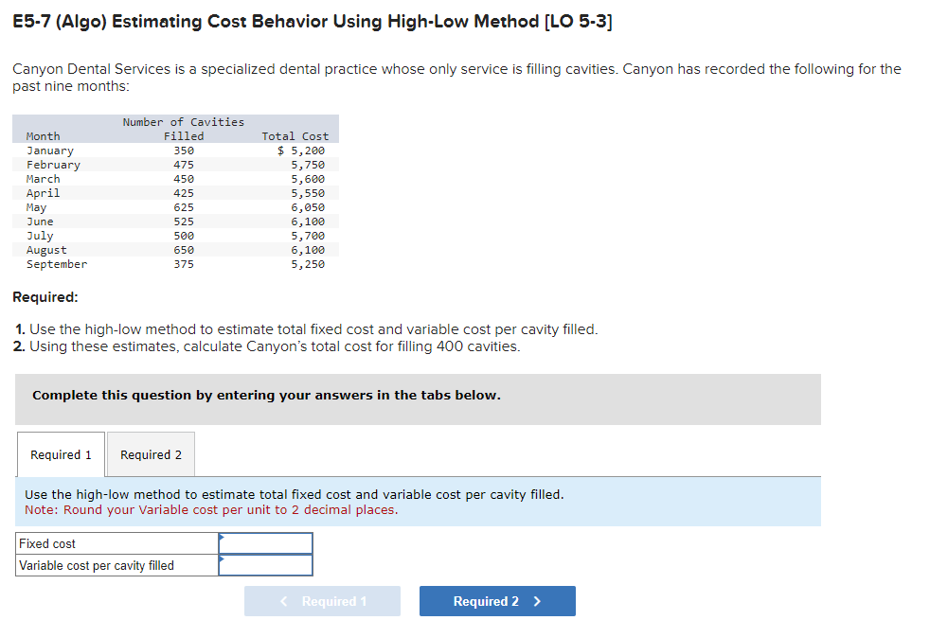Screen dimensions: 930x638
Task: Select the E5-7 exercise title heading
Action: click(x=313, y=21)
